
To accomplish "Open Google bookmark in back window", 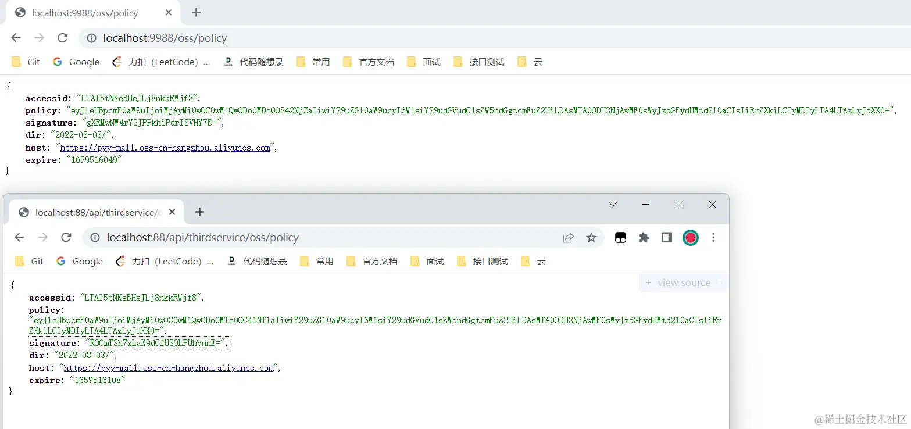I will [76, 62].
